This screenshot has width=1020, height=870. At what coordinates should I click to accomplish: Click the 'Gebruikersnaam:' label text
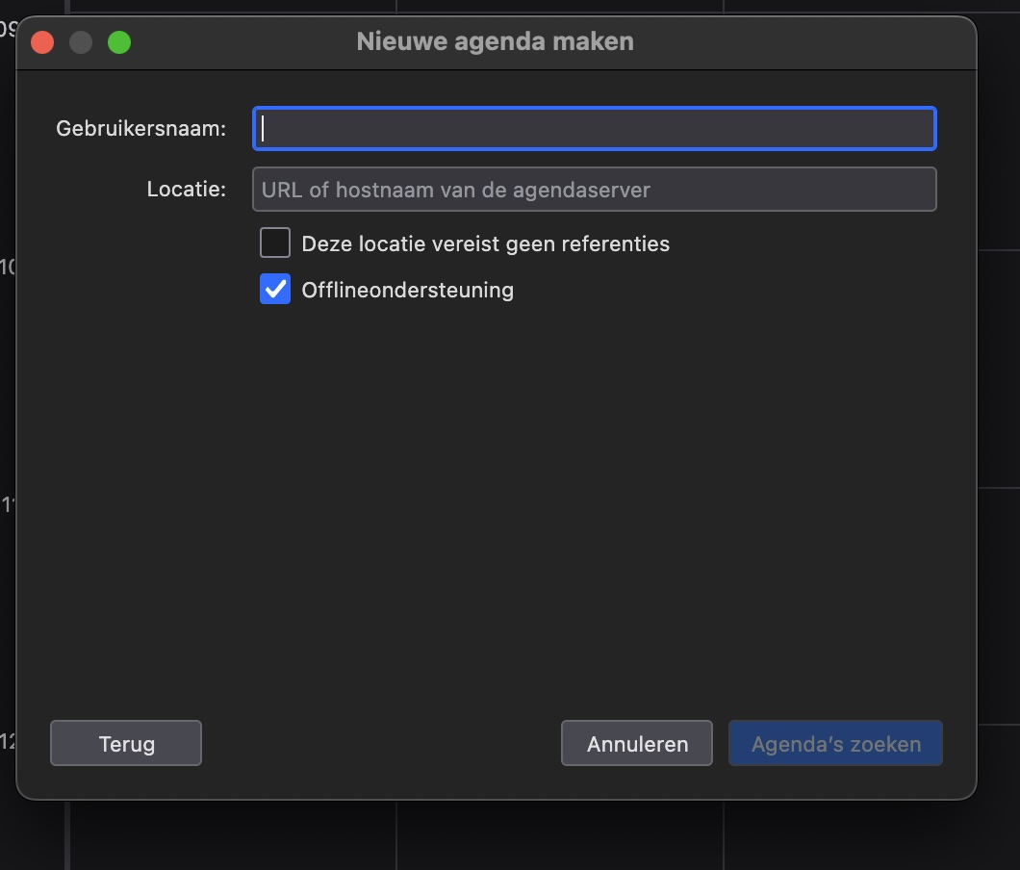tap(141, 129)
